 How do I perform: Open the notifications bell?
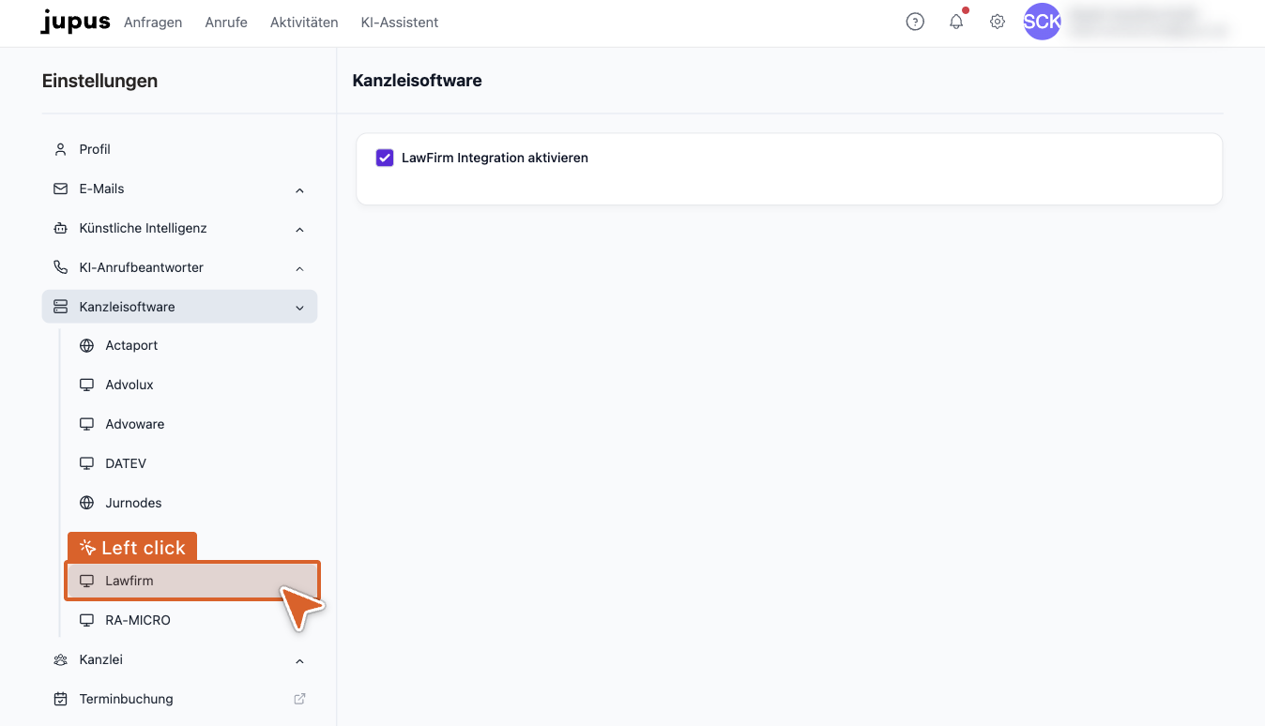pos(956,22)
